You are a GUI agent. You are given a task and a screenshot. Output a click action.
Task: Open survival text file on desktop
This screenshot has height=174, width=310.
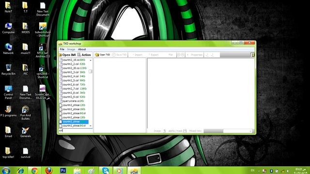[x=25, y=153]
